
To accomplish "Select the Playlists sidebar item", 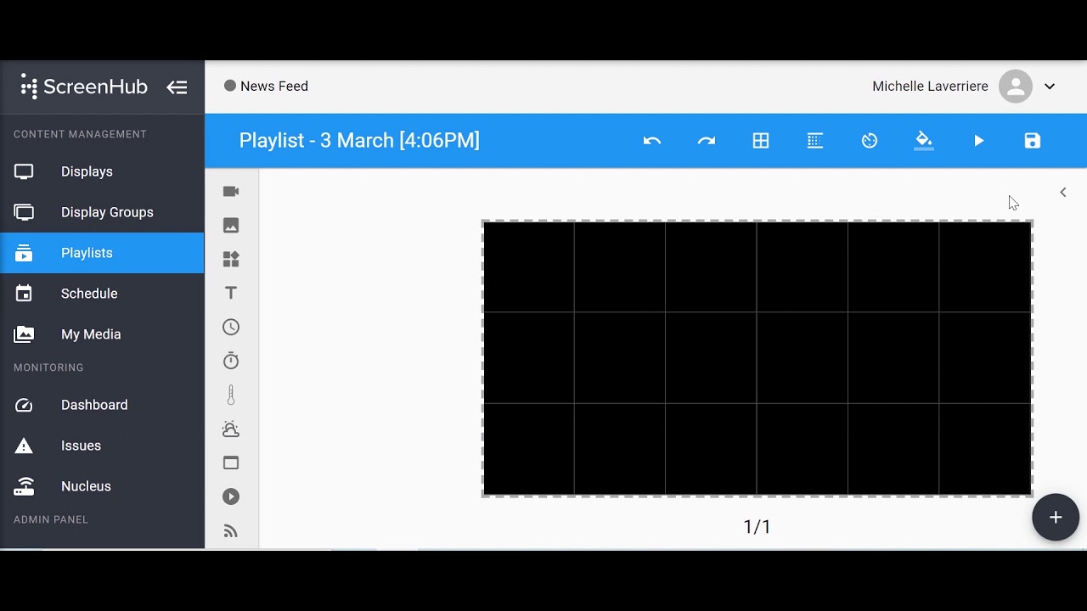I will coord(102,253).
